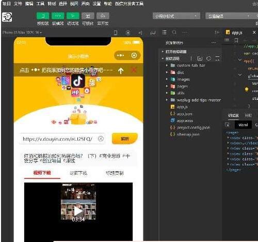
Task: Click the douyin URL input field
Action: 62,139
